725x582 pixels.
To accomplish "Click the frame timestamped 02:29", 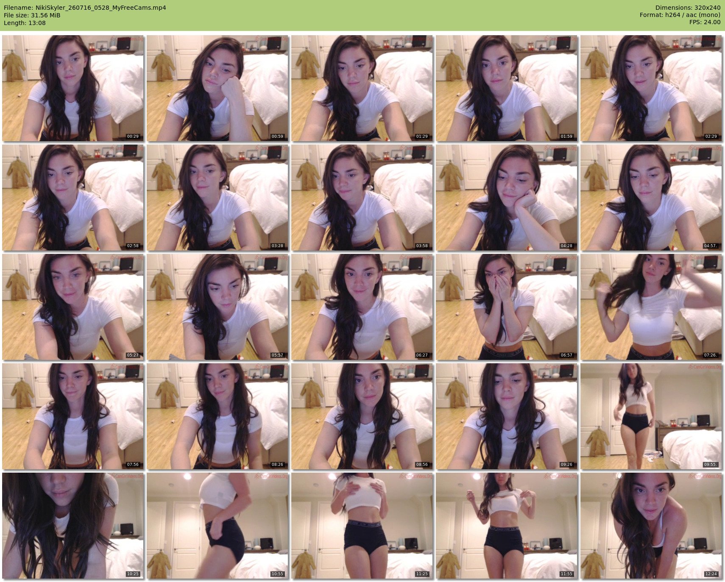I will (x=651, y=88).
